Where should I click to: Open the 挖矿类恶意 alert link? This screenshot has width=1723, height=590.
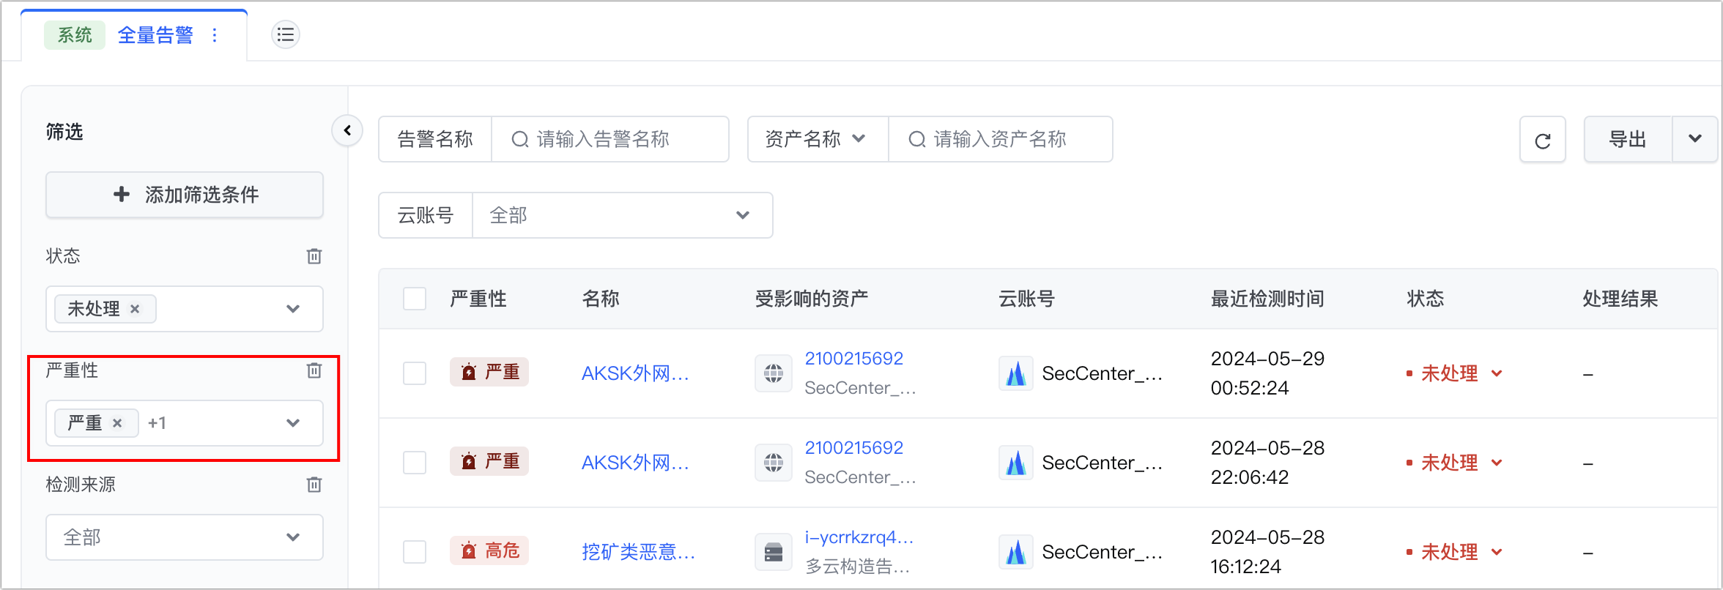[x=638, y=552]
